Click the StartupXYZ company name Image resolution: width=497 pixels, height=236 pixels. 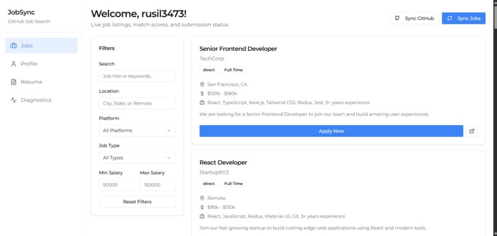214,173
